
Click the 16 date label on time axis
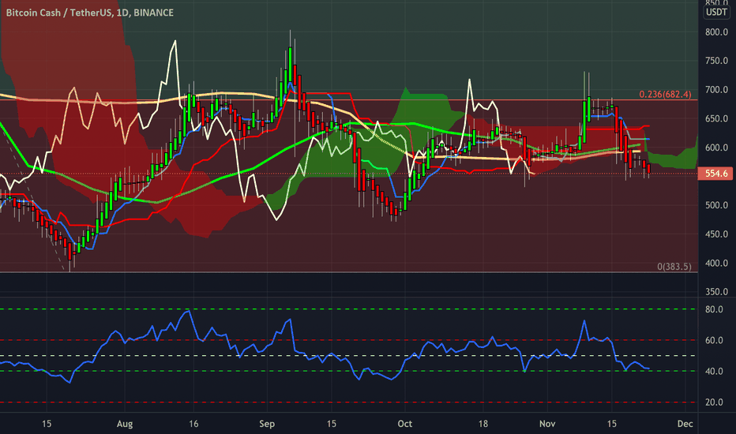pos(193,424)
